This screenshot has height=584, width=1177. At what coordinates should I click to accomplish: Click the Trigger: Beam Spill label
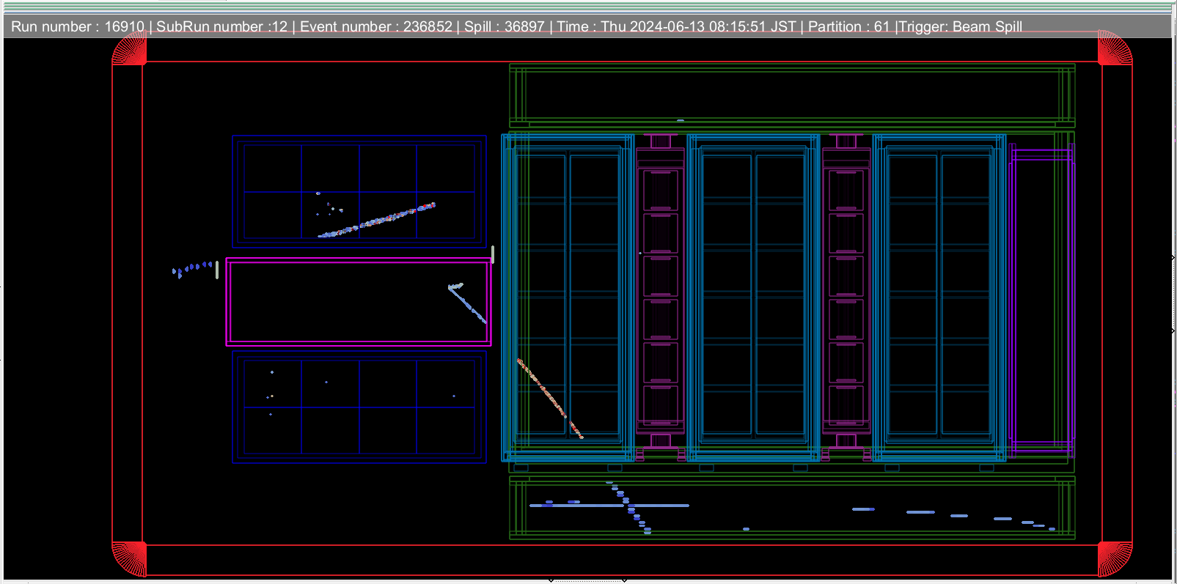pyautogui.click(x=961, y=27)
